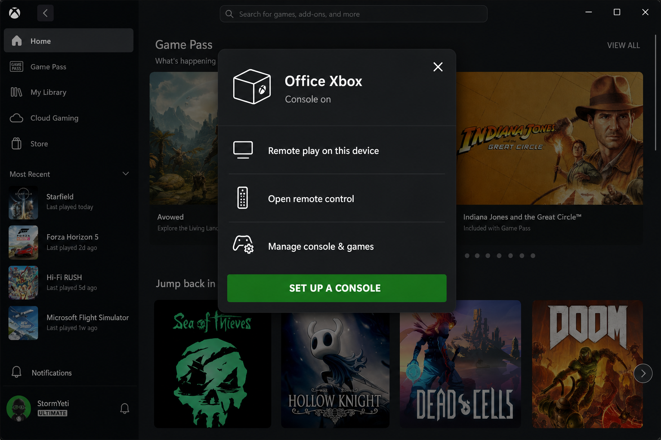Open Cloud Gaming in the sidebar
The image size is (661, 440).
click(68, 118)
